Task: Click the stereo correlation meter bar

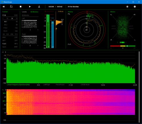Action: click(x=123, y=46)
